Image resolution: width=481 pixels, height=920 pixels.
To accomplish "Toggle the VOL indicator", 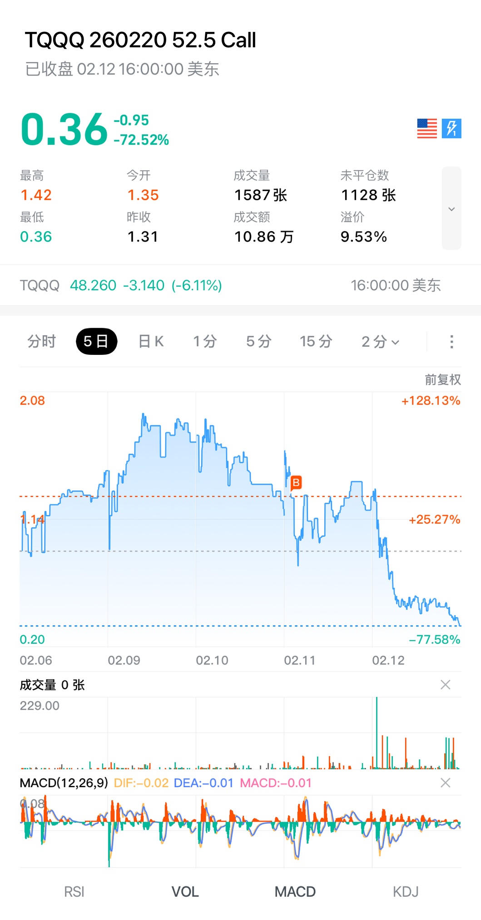I will pos(185,891).
